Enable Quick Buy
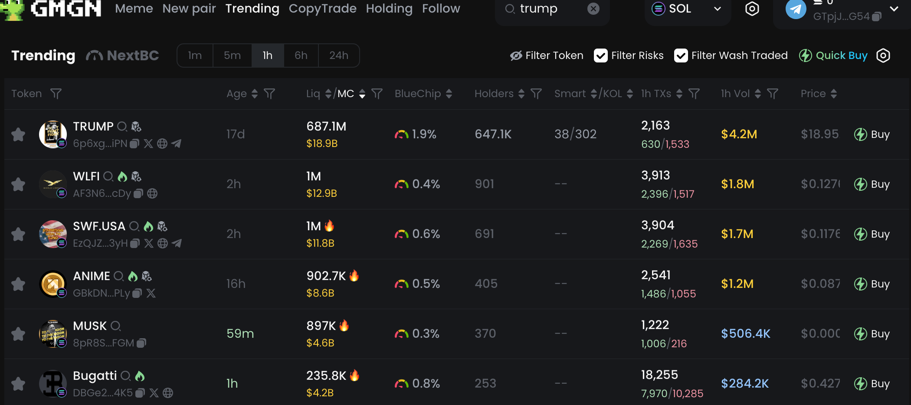 tap(833, 56)
